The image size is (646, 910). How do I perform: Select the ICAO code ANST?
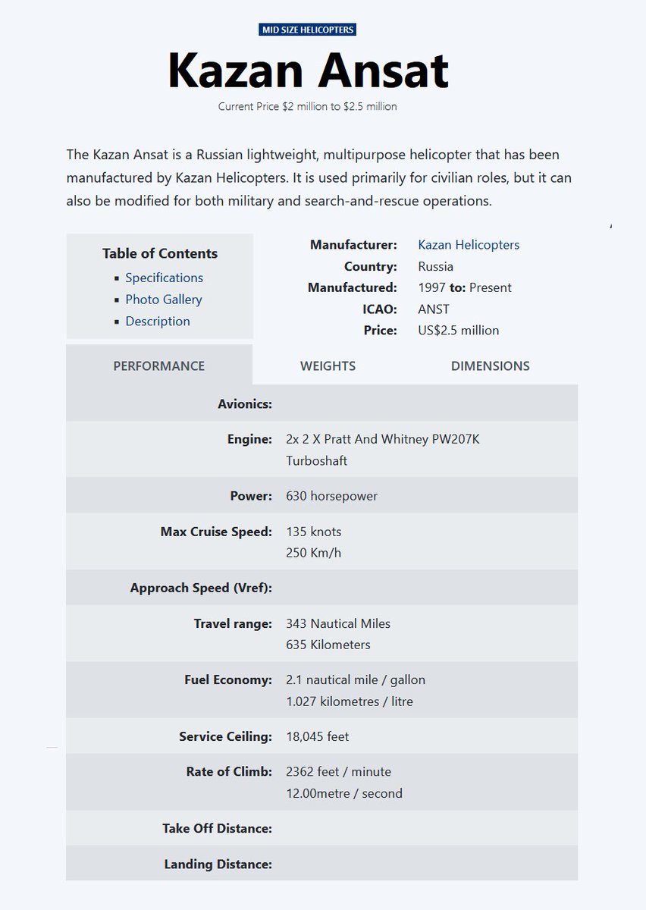[434, 309]
